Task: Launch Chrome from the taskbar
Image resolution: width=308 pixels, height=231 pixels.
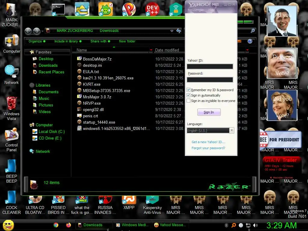Action: pos(56,225)
